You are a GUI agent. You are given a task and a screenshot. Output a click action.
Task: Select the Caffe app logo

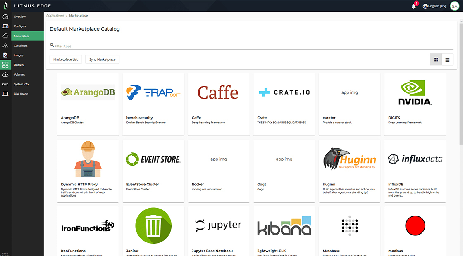tap(218, 92)
